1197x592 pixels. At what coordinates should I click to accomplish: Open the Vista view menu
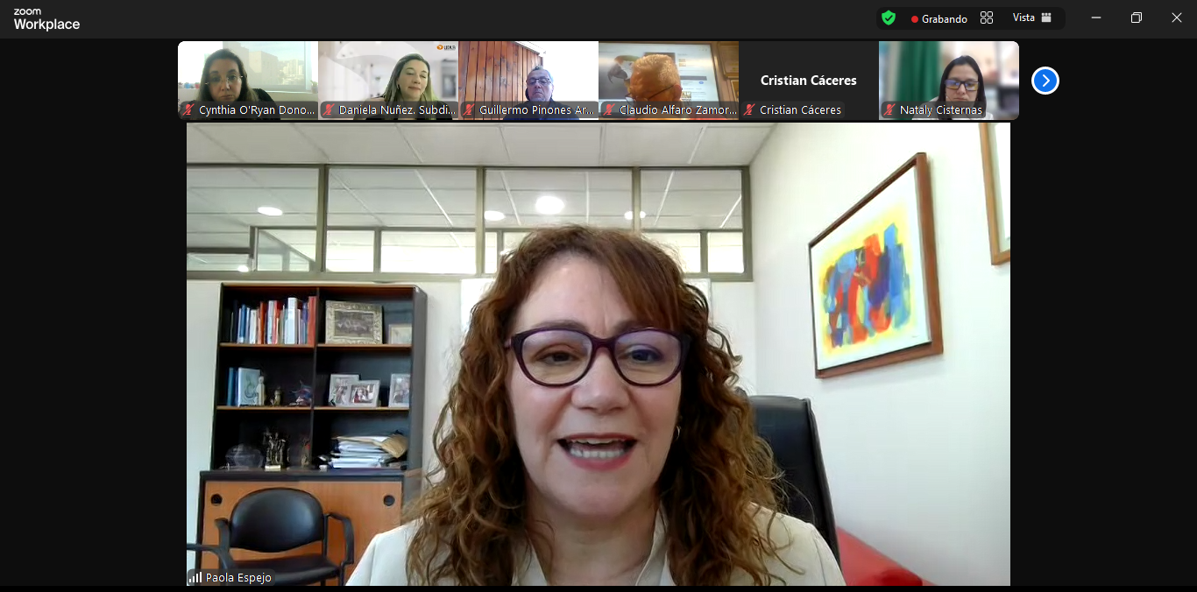click(1023, 18)
